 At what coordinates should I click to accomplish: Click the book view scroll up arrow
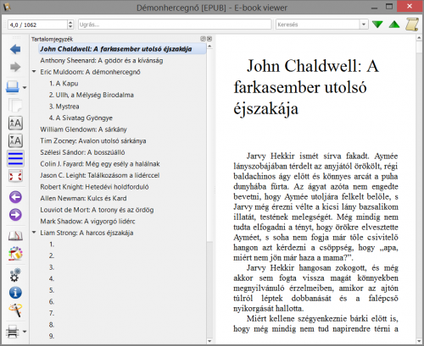[x=419, y=38]
